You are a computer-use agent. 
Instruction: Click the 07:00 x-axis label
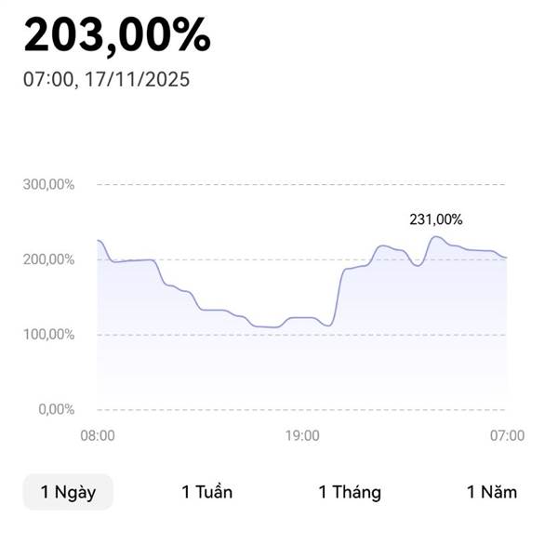coord(507,435)
